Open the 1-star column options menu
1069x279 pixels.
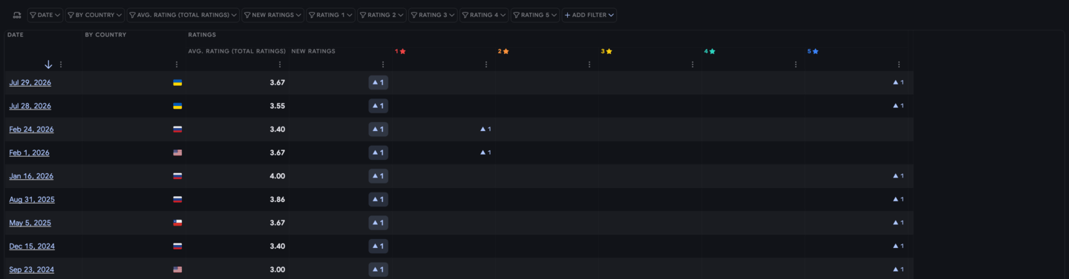[x=486, y=64]
